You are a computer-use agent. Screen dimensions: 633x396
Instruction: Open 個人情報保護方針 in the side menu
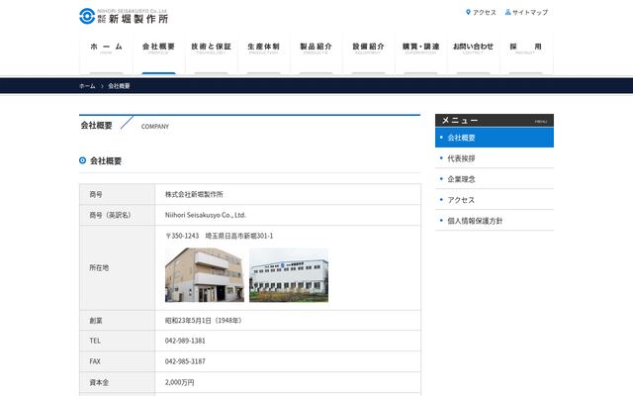tap(495, 221)
